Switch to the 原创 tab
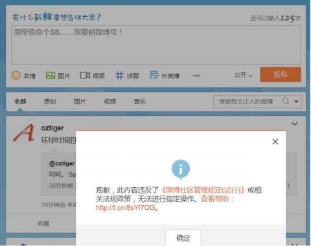Screen dimensions: 311x246 (50, 101)
